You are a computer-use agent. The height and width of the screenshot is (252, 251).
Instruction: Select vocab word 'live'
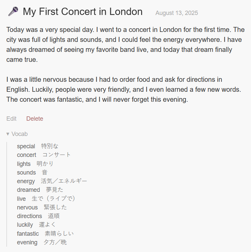click(x=21, y=199)
